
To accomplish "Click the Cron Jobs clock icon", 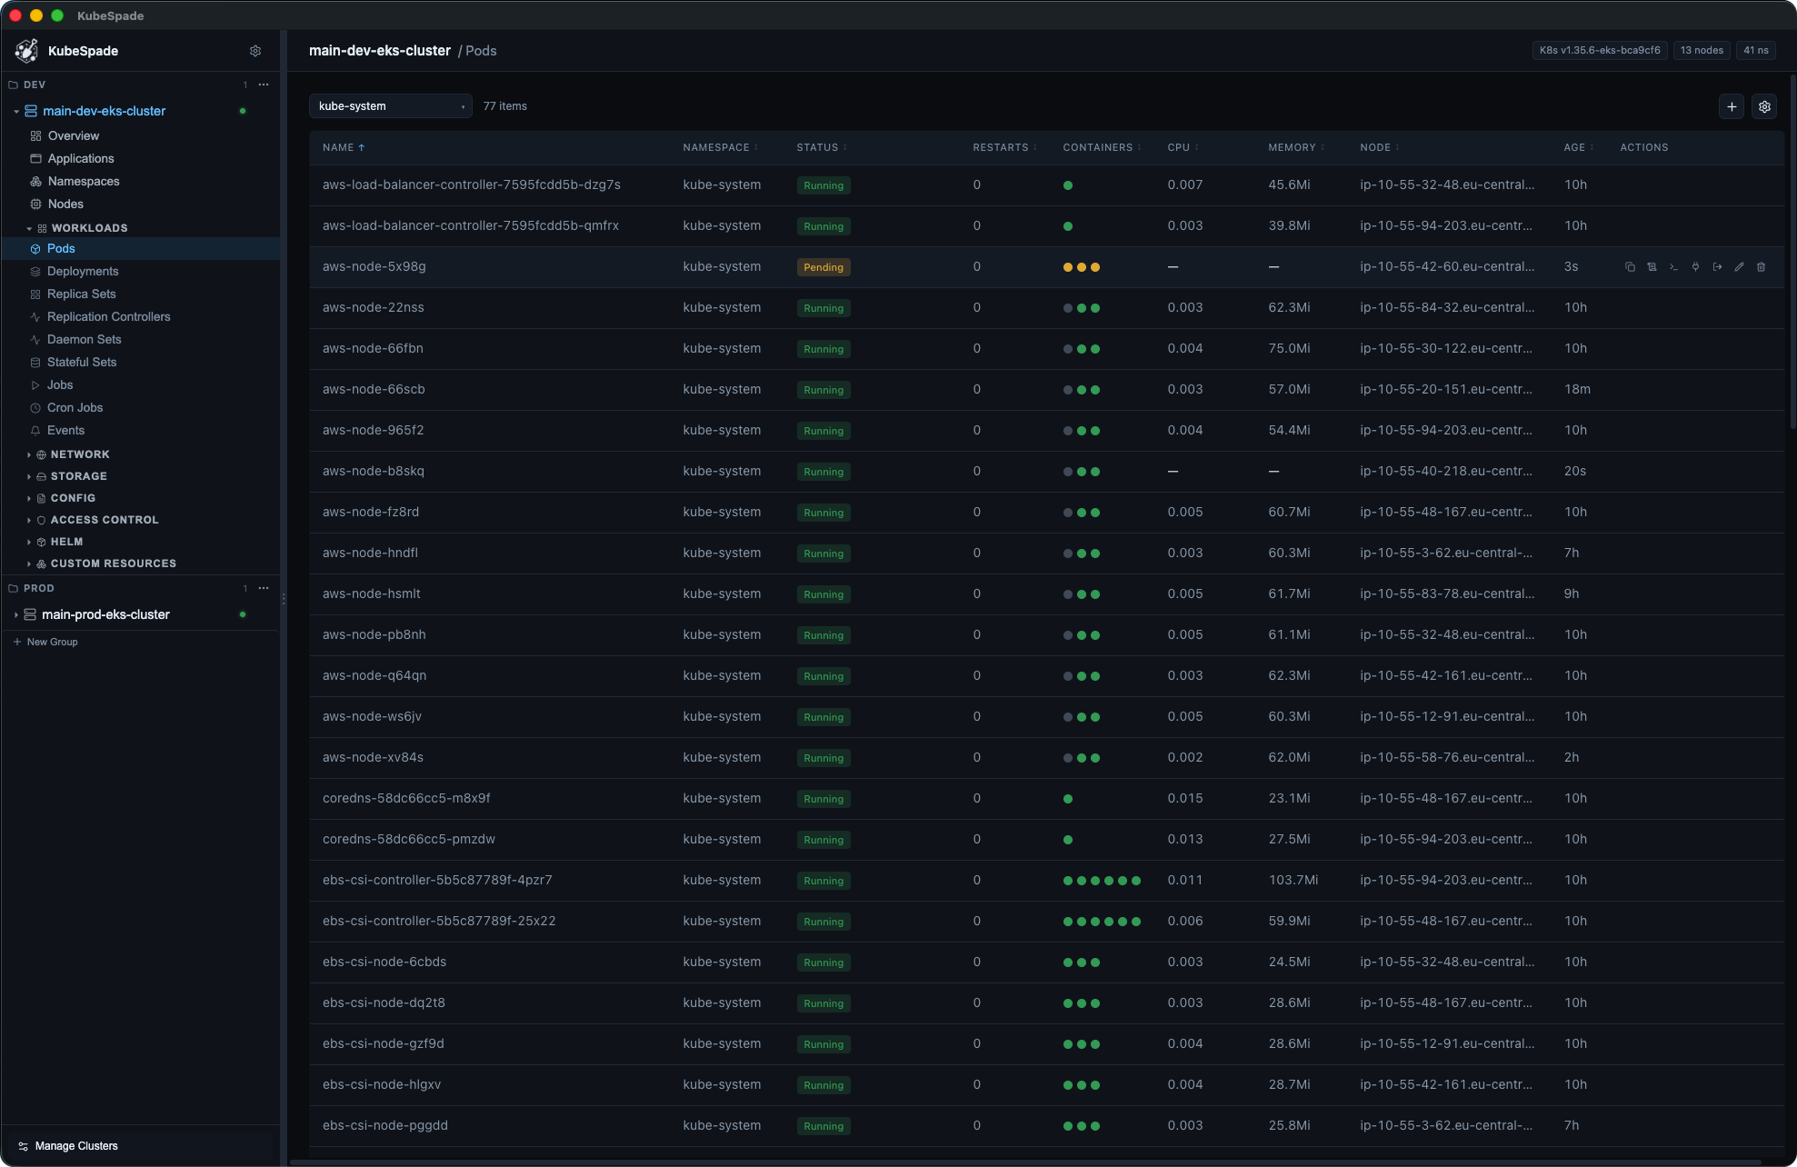I will 35,408.
